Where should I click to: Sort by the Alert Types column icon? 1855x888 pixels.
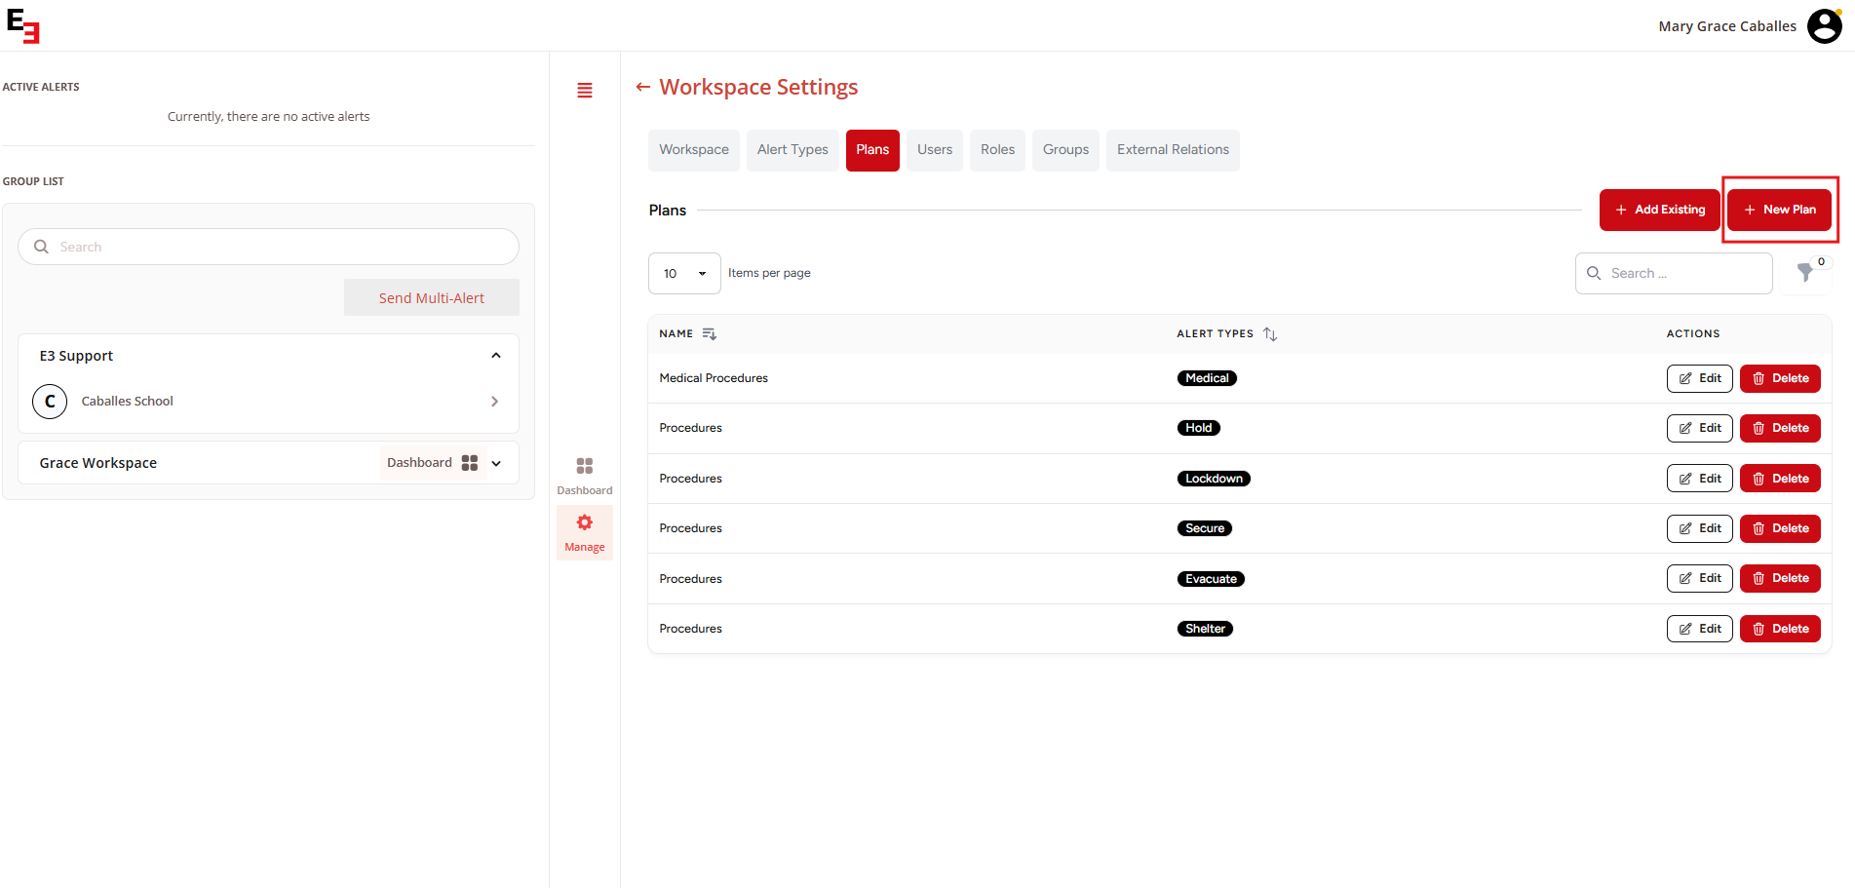tap(1270, 334)
